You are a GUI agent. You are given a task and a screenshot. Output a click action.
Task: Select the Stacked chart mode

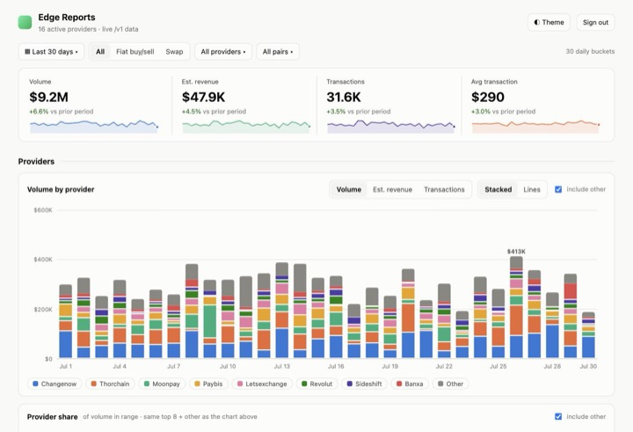[498, 189]
